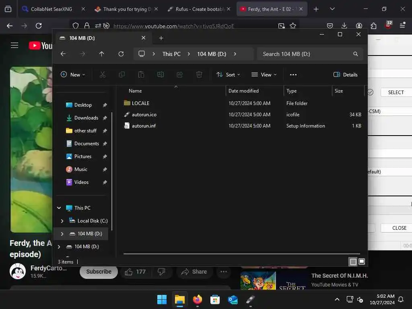Switch to Thank you for trying browser tab

tap(127, 9)
